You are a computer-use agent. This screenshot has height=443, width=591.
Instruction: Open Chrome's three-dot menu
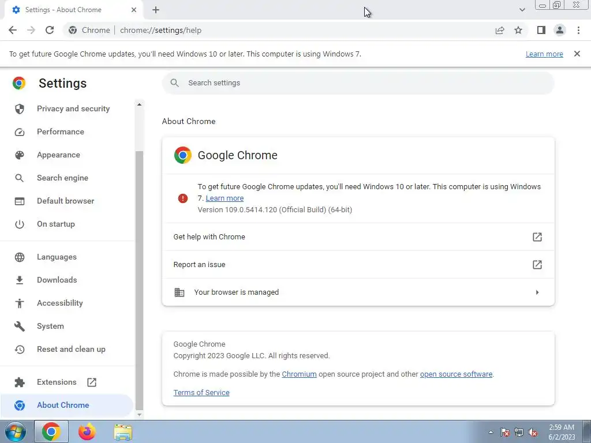pos(578,30)
